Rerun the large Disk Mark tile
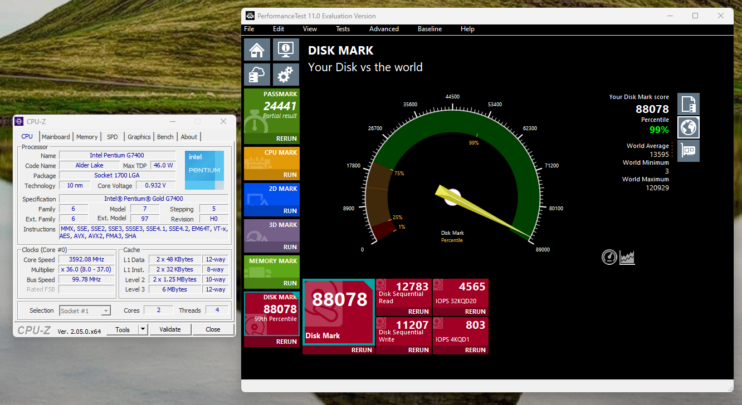 tap(362, 350)
